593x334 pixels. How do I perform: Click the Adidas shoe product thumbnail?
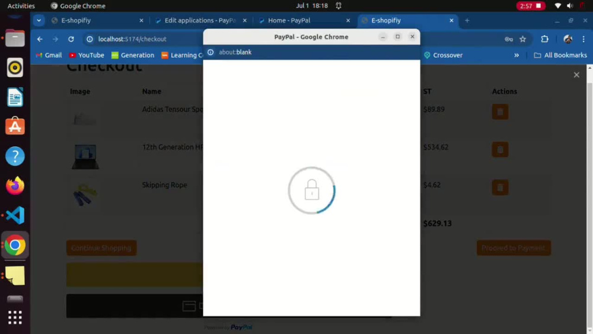[x=85, y=119]
